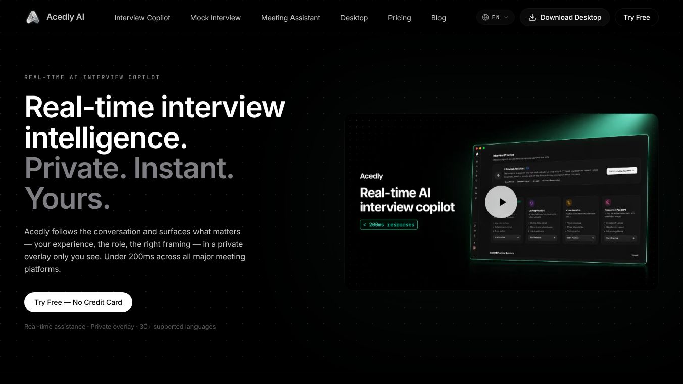The image size is (683, 384).
Task: Play the Acedly demo video
Action: pyautogui.click(x=501, y=202)
